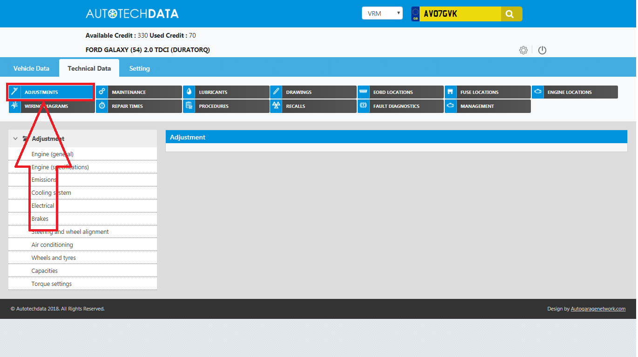Screen dimensions: 638x357
Task: Open settings via the gear icon
Action: click(x=523, y=50)
